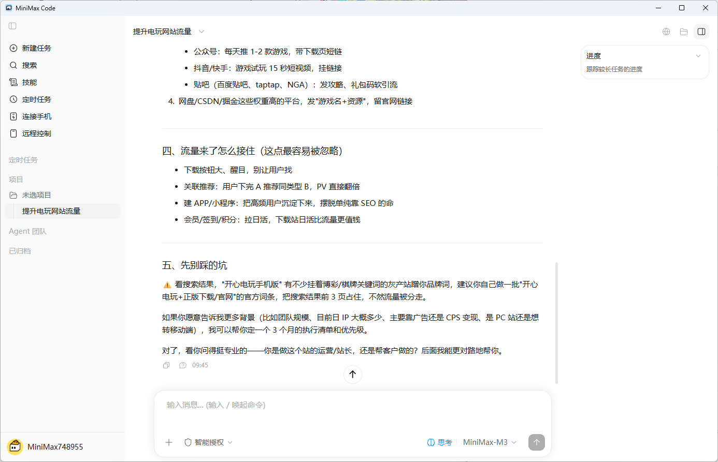Click the 新建任务 plus icon

tap(13, 48)
